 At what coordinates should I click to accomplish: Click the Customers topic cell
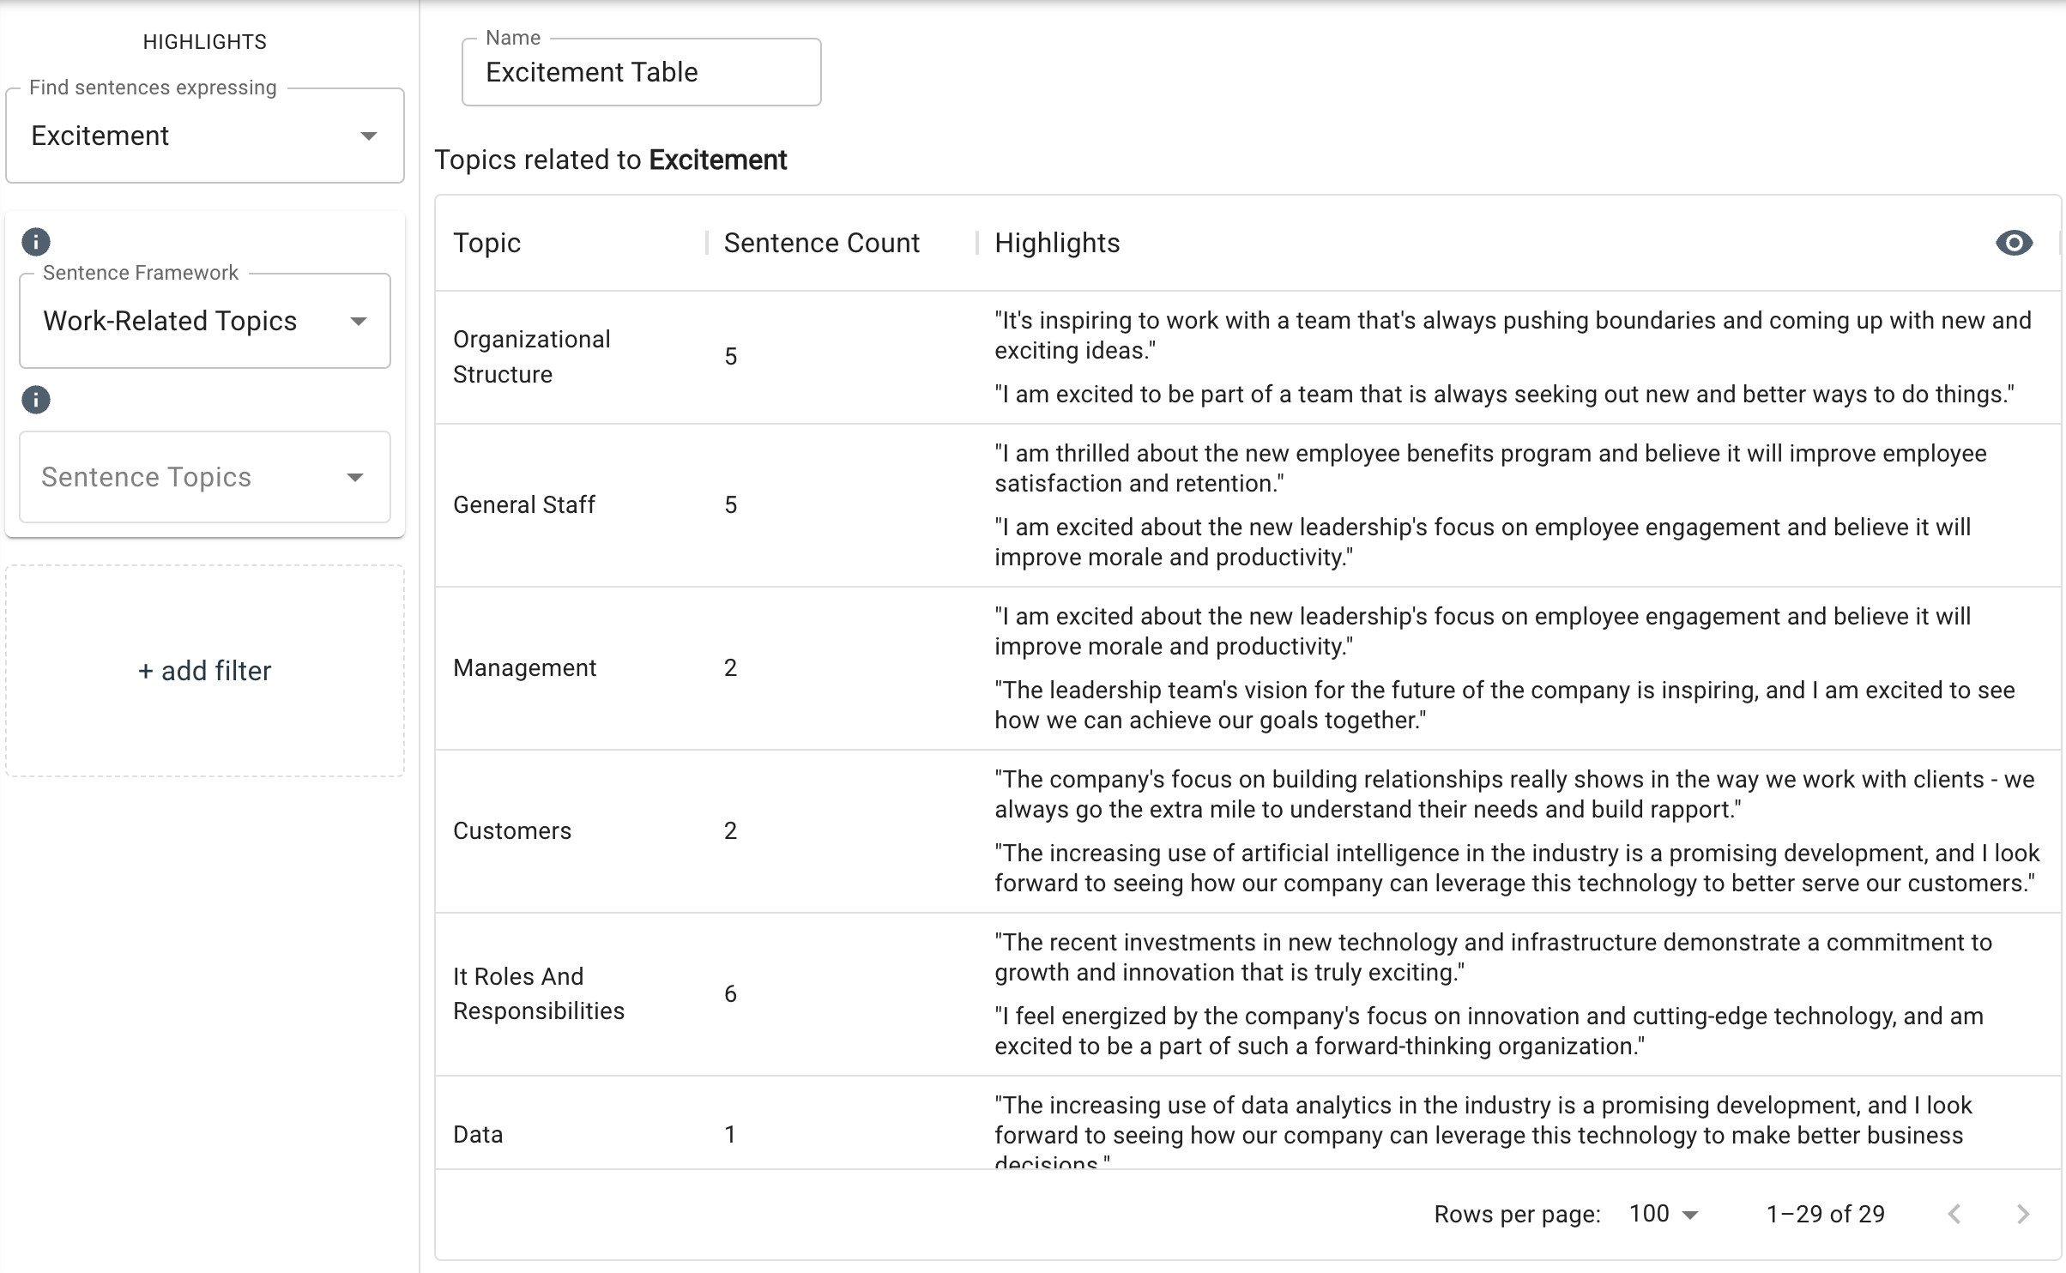pyautogui.click(x=511, y=831)
